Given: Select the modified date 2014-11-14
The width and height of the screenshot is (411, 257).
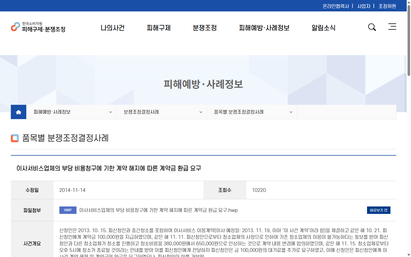Looking at the screenshot, I should pos(72,190).
